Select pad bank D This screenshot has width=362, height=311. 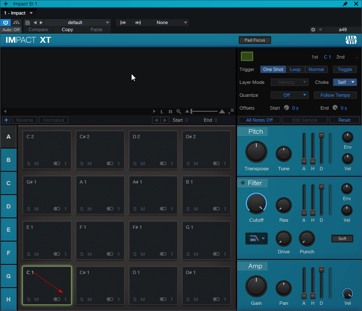click(x=8, y=206)
